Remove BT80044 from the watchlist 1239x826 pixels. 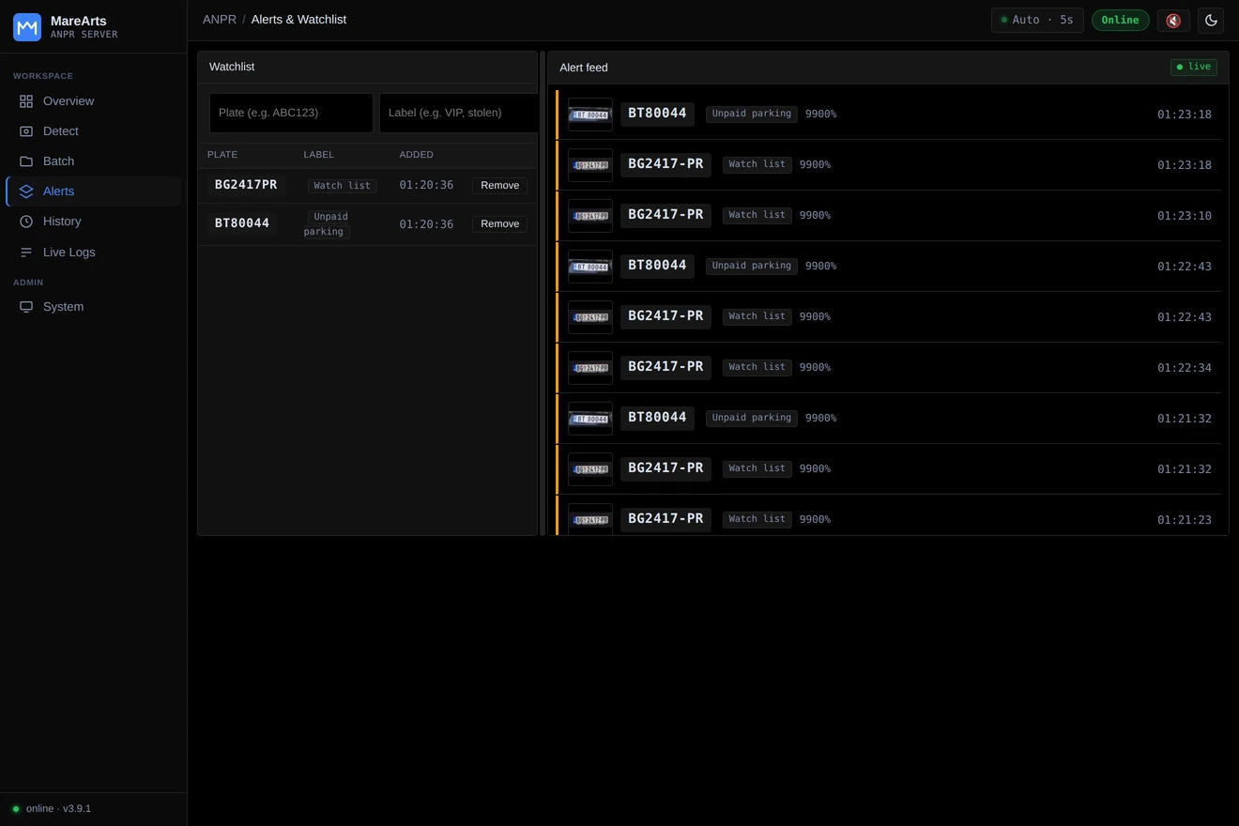[x=499, y=224]
